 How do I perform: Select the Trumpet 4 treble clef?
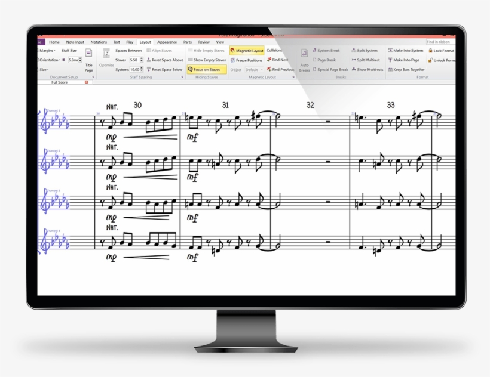[45, 242]
